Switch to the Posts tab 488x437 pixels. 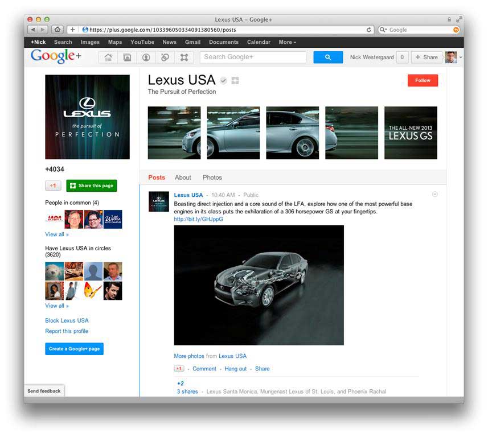pyautogui.click(x=157, y=178)
